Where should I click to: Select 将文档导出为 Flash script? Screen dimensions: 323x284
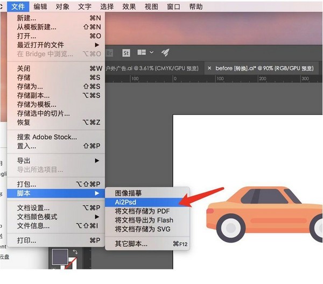147,220
